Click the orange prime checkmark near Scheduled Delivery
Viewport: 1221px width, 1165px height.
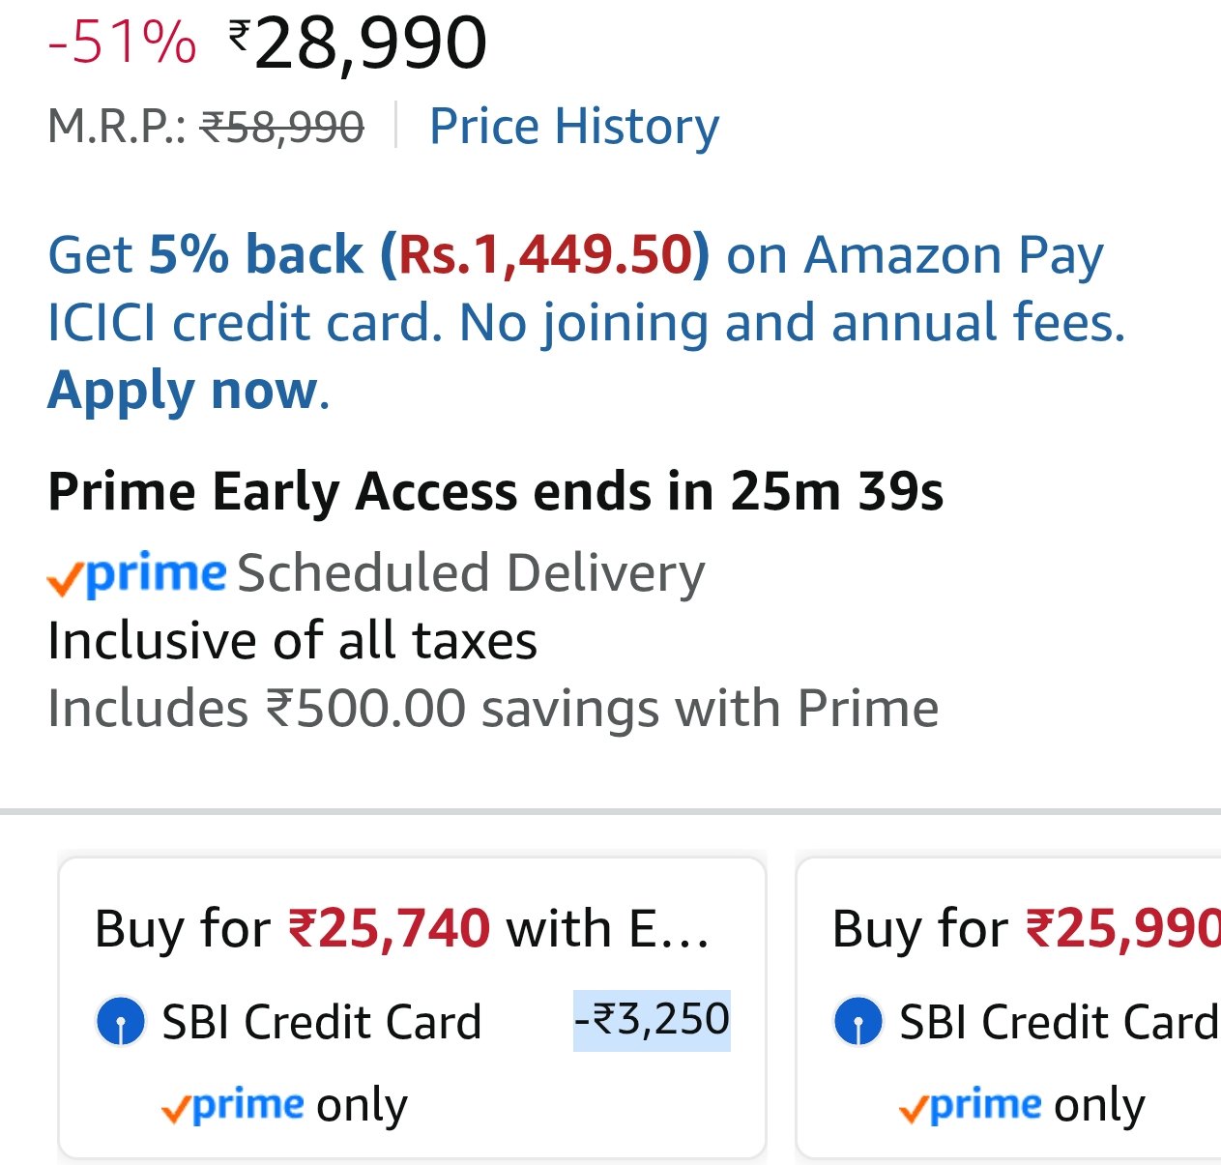[64, 578]
